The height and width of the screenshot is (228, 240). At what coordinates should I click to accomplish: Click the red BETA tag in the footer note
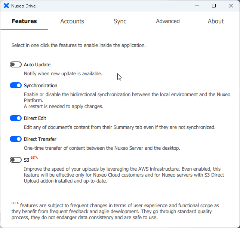(x=15, y=203)
